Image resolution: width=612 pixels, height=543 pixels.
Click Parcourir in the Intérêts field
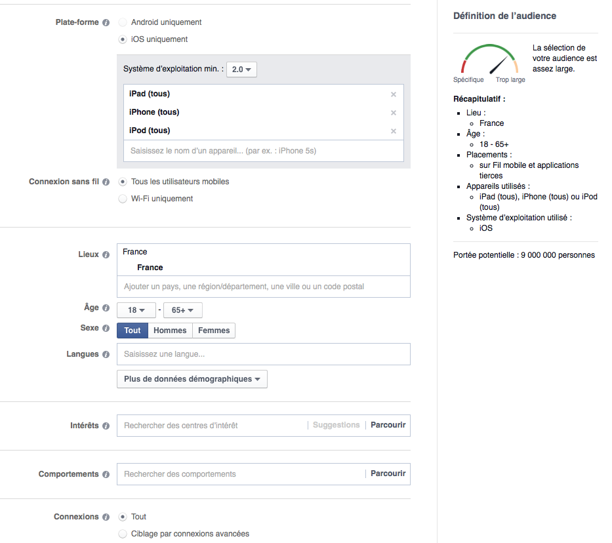(x=388, y=425)
